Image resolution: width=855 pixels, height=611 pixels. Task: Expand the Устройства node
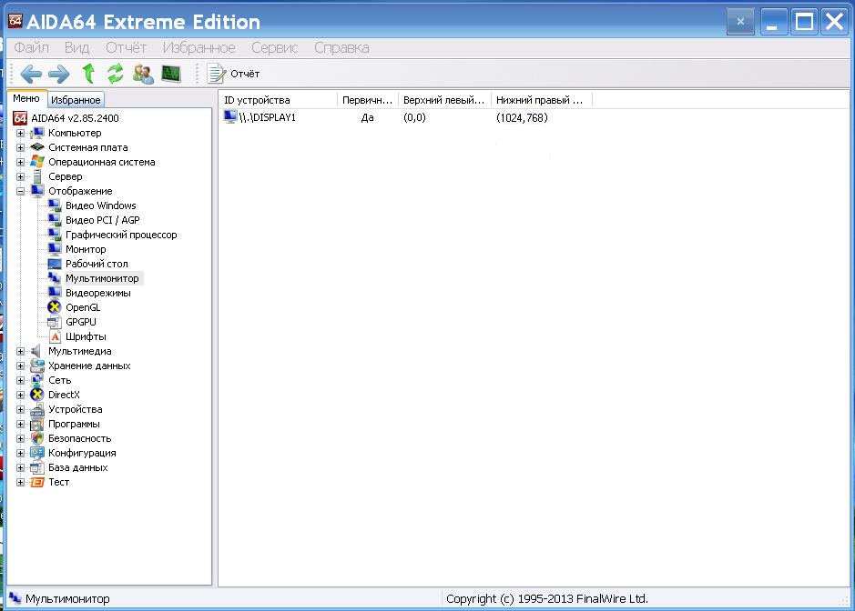point(20,409)
